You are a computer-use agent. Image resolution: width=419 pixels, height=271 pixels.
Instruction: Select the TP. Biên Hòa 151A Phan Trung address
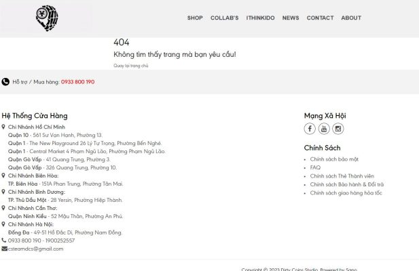coord(65,184)
